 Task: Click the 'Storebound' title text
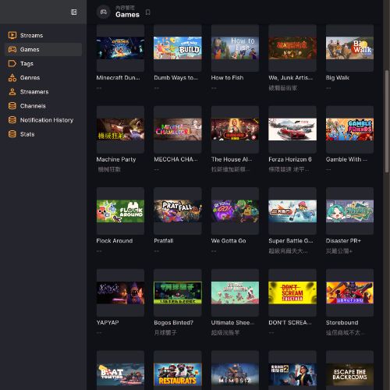coord(342,322)
